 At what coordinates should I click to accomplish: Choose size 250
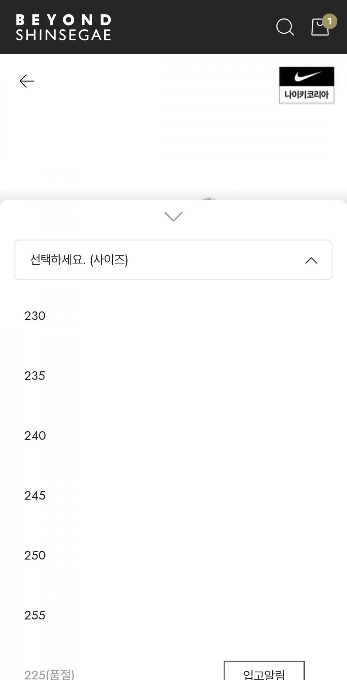tap(35, 556)
